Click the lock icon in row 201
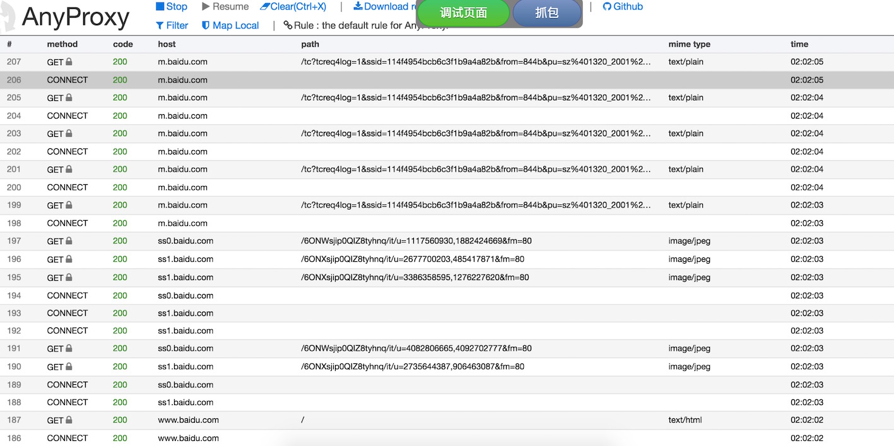 (x=69, y=169)
